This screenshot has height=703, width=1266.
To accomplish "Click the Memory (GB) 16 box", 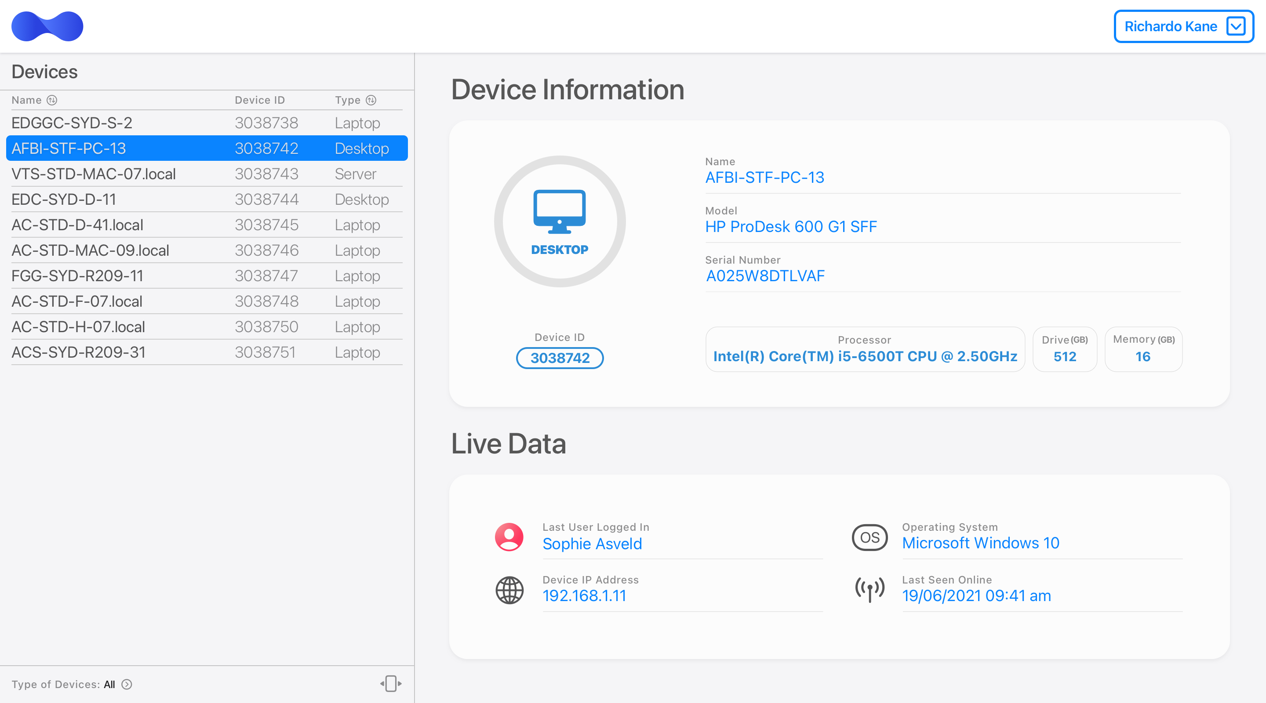I will [x=1144, y=349].
